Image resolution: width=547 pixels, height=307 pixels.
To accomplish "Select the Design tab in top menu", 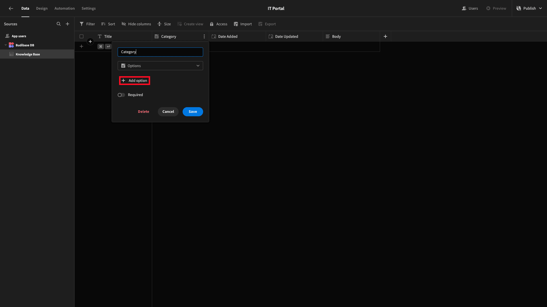I will tap(42, 8).
